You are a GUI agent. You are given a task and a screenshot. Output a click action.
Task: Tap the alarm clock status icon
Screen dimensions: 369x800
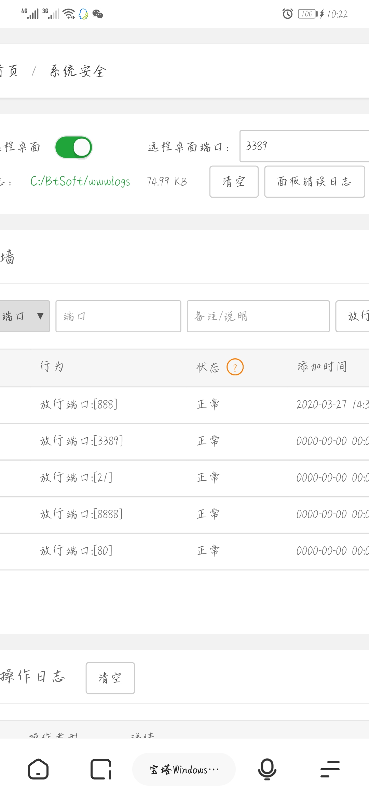click(287, 14)
